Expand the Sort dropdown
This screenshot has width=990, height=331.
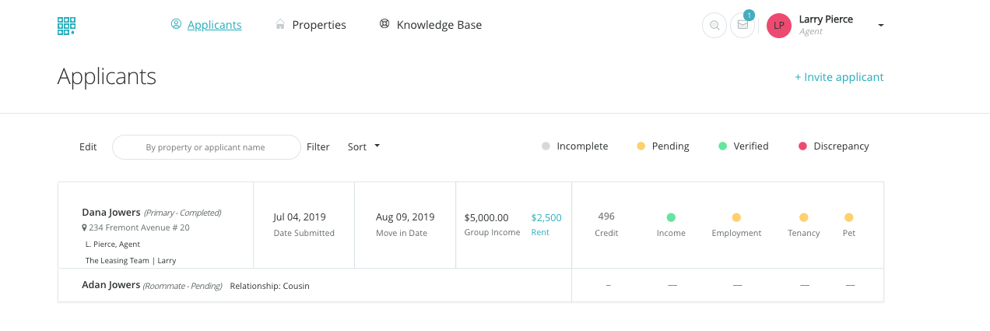(x=363, y=146)
